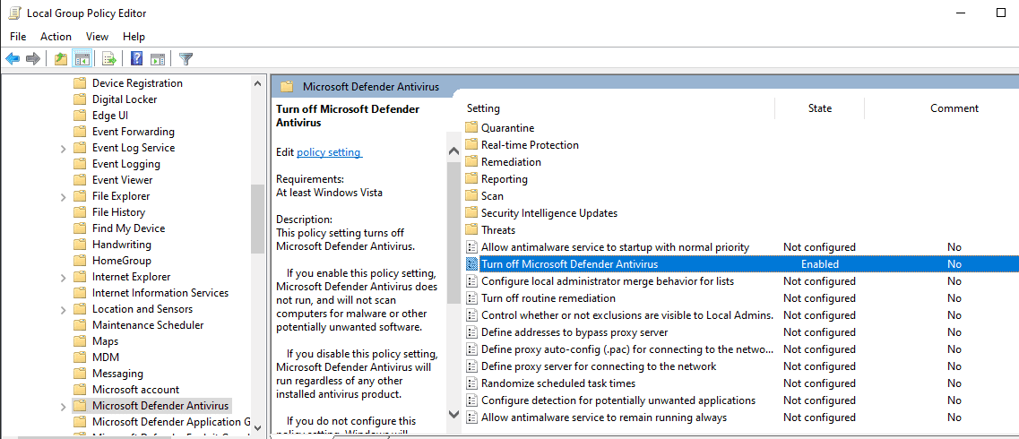This screenshot has height=439, width=1019.
Task: Select Windows Internet Explorer tree item
Action: (x=131, y=277)
